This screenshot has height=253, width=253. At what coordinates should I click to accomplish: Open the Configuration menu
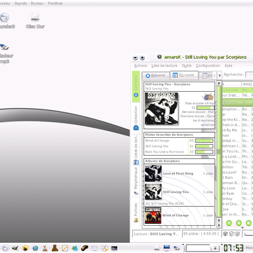(x=208, y=66)
